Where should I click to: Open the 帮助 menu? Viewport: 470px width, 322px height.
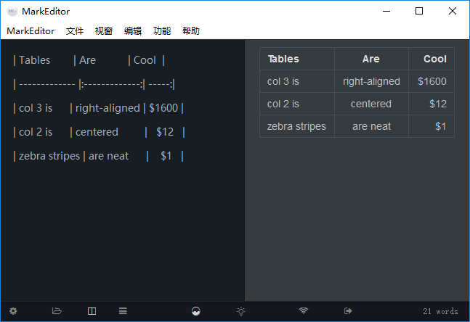coord(191,31)
